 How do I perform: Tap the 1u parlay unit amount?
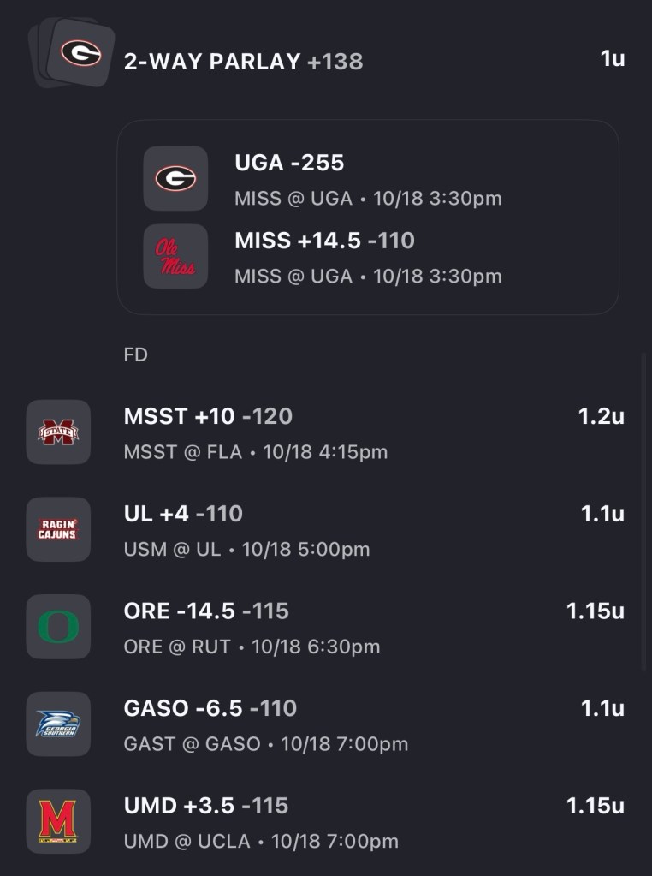point(613,60)
